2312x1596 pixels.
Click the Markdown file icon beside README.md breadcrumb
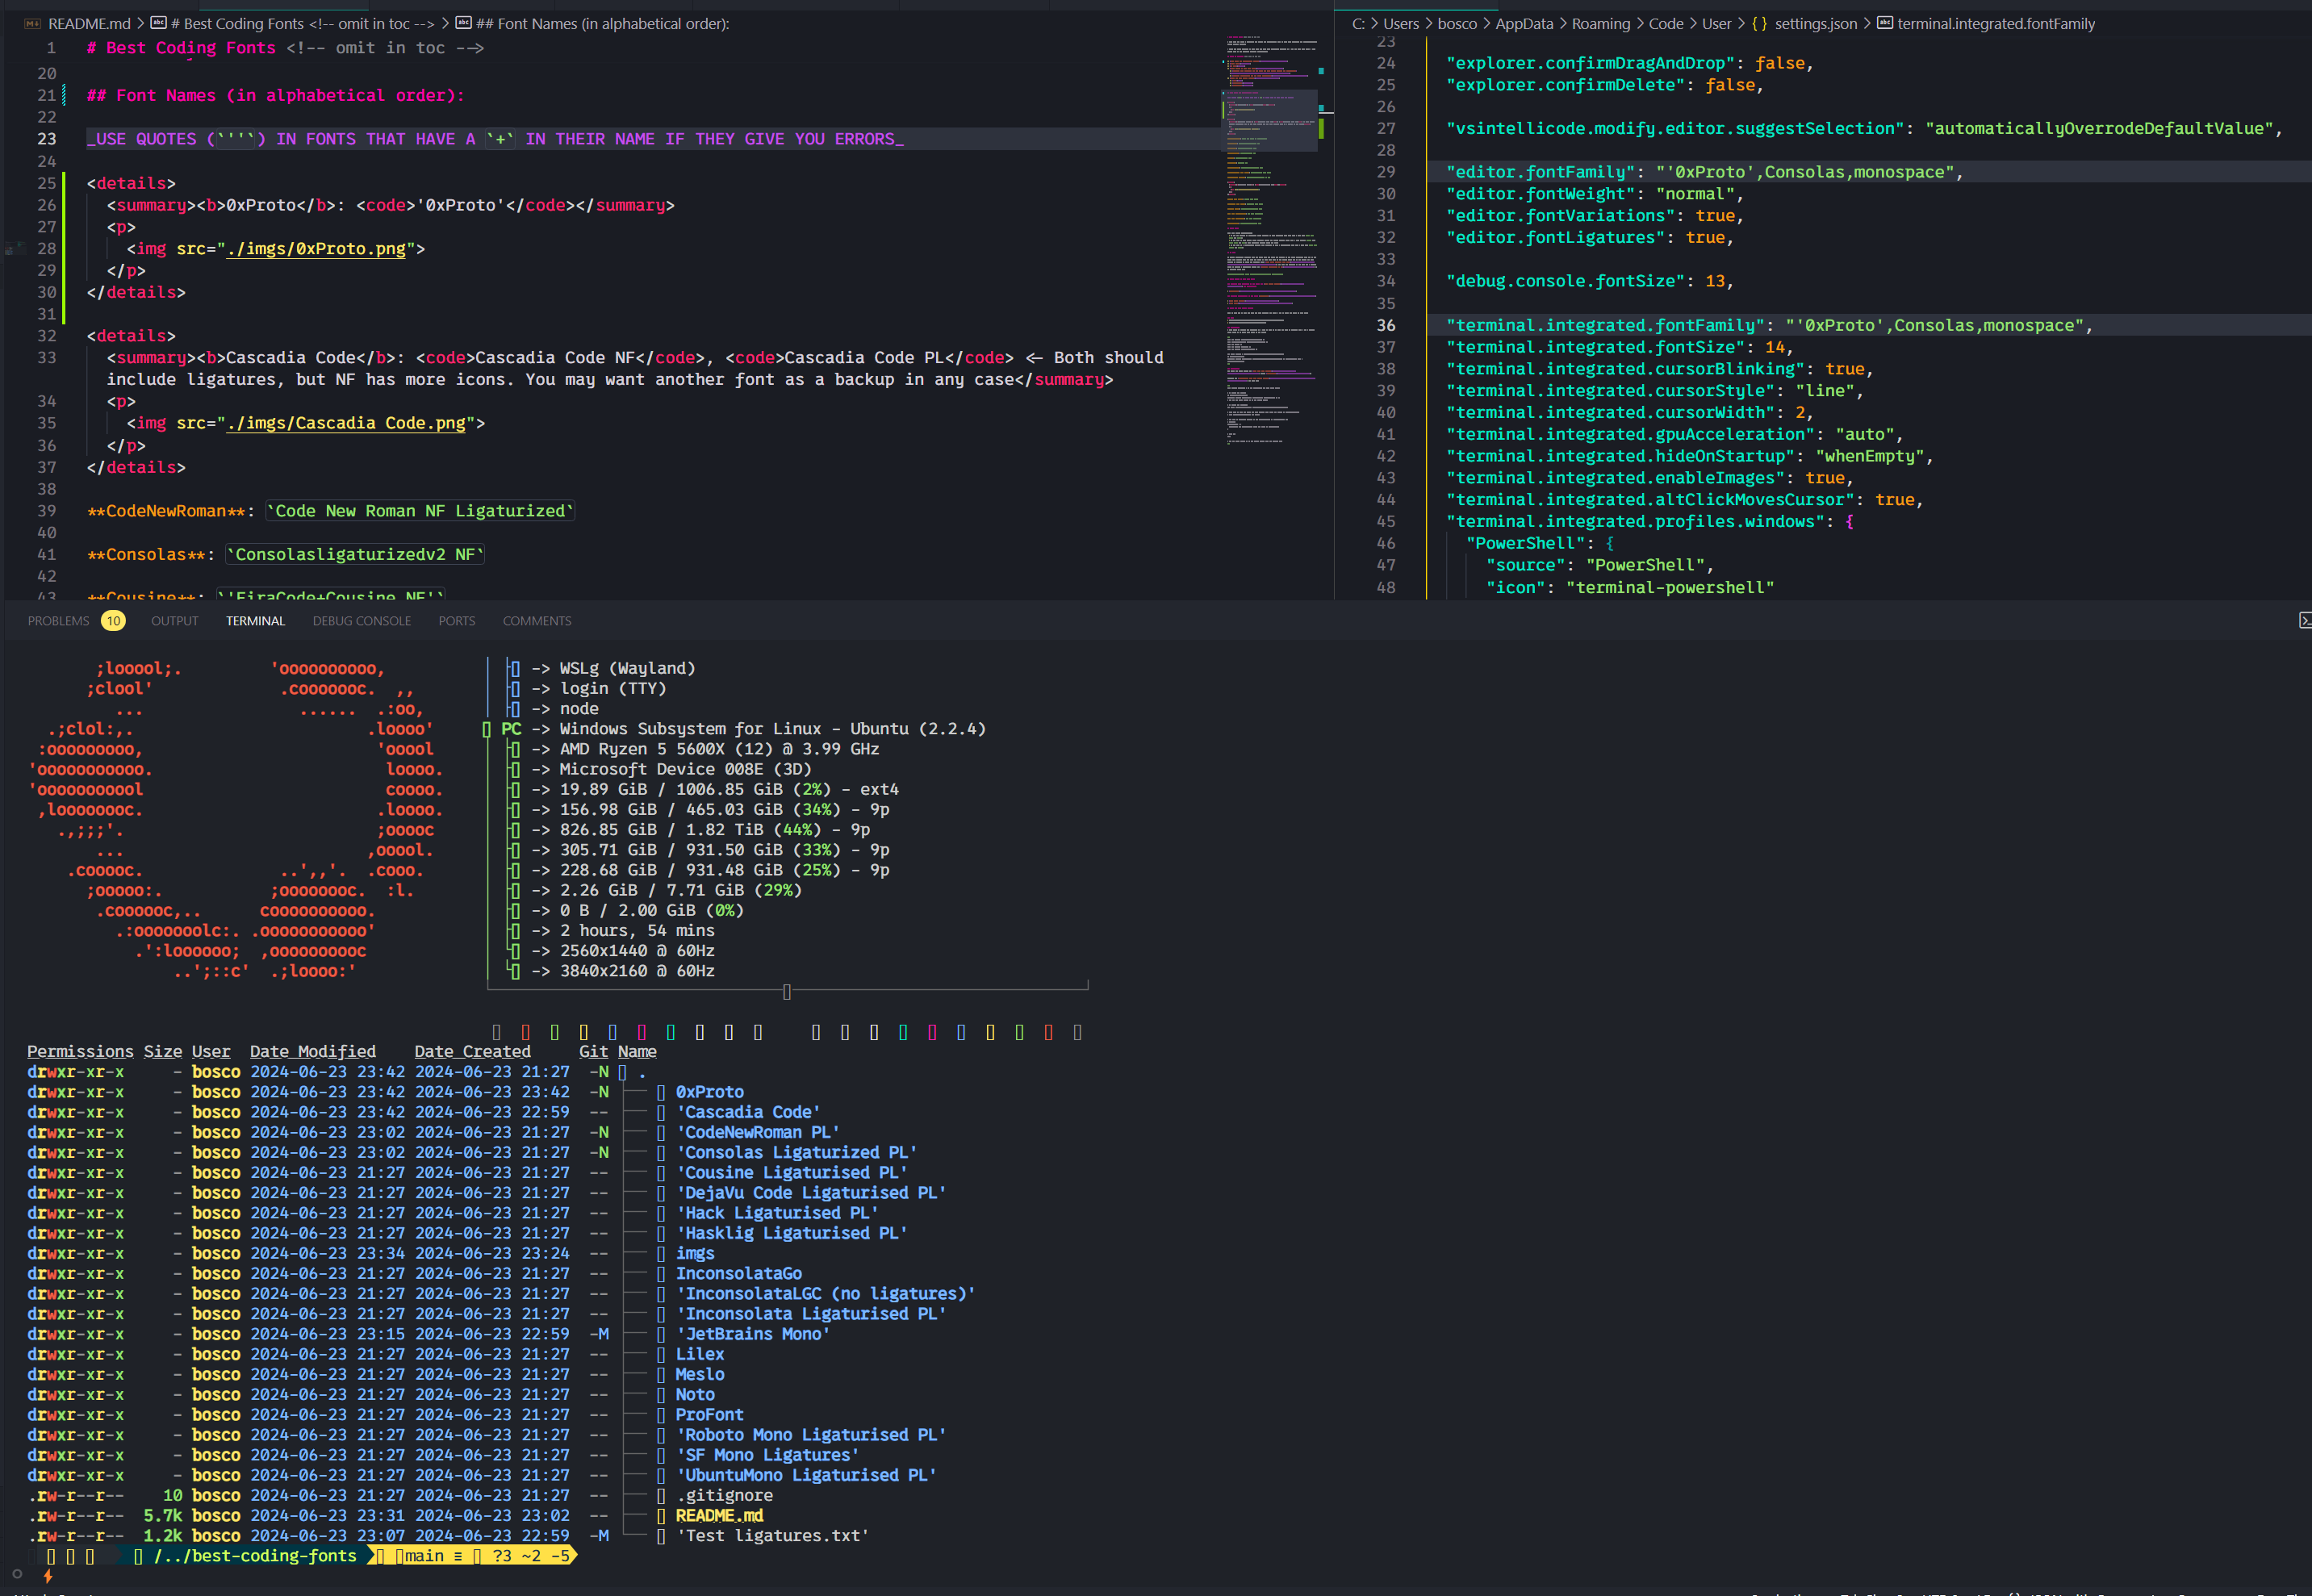(x=32, y=24)
